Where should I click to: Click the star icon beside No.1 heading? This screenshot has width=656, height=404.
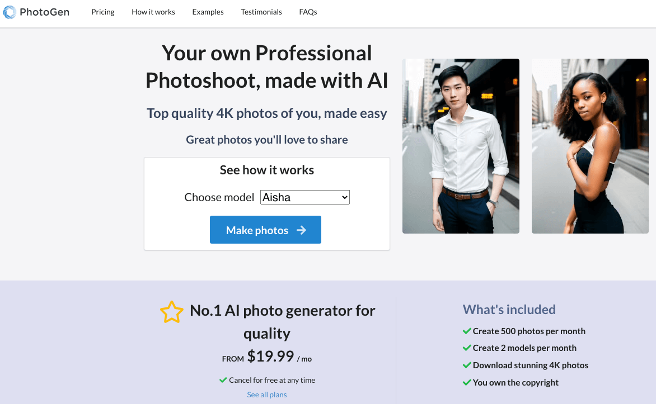[172, 312]
